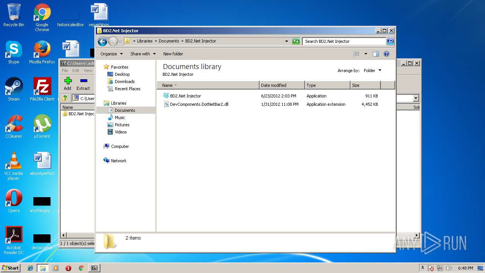This screenshot has width=485, height=273.
Task: Toggle the preview pane icon
Action: [375, 54]
